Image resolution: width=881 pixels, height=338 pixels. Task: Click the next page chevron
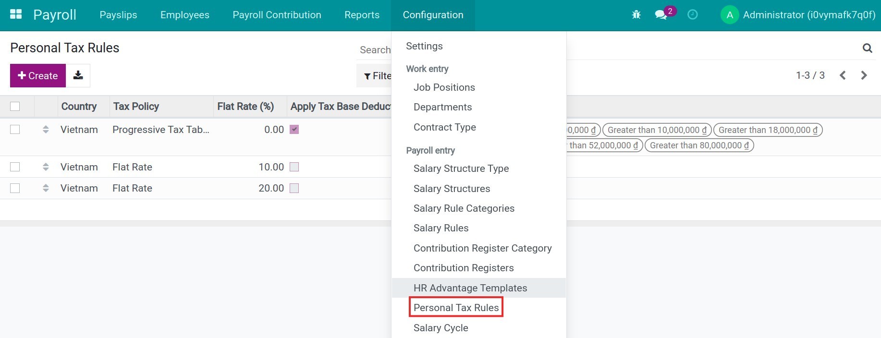[864, 75]
